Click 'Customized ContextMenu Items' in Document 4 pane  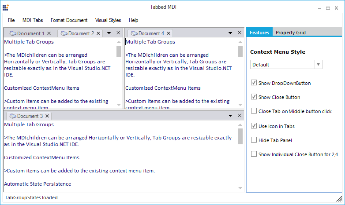[x=163, y=88]
